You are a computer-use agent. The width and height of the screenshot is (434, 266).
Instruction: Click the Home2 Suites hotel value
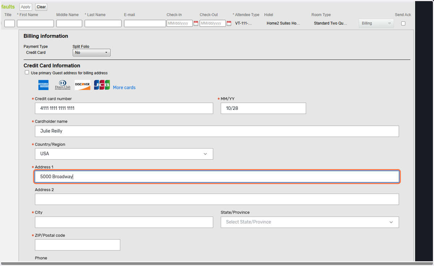click(x=283, y=23)
